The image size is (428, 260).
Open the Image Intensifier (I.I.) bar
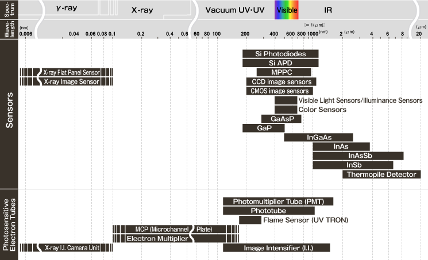coord(276,247)
